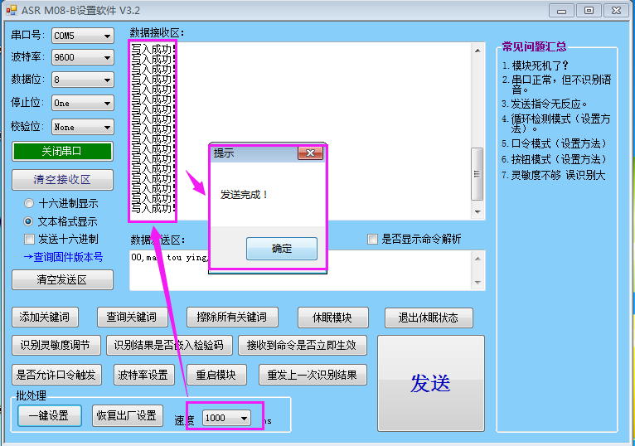Image resolution: width=635 pixels, height=446 pixels.
Task: Open the 停止位 One dropdown
Action: coord(83,103)
